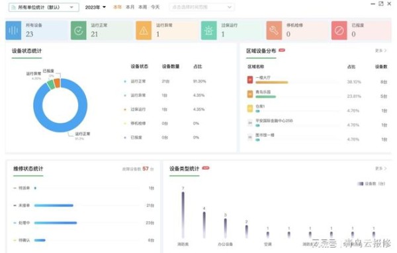Click the green donut chart segment
This screenshot has height=253, width=397.
pyautogui.click(x=51, y=85)
